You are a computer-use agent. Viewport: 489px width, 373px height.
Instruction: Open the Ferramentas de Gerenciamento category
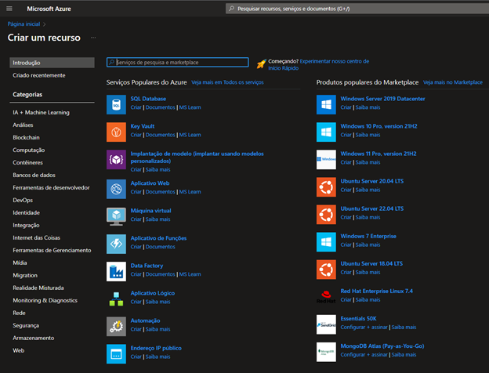point(52,250)
